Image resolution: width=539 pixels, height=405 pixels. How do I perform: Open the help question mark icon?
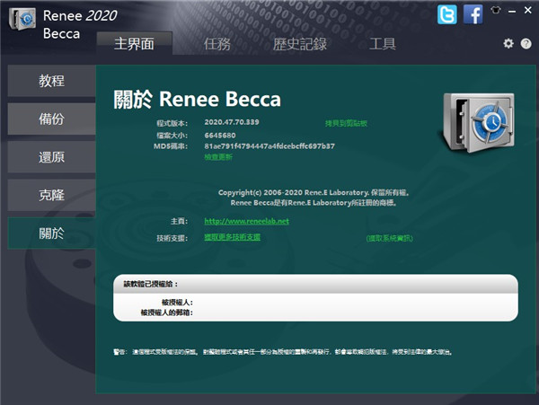pyautogui.click(x=526, y=44)
